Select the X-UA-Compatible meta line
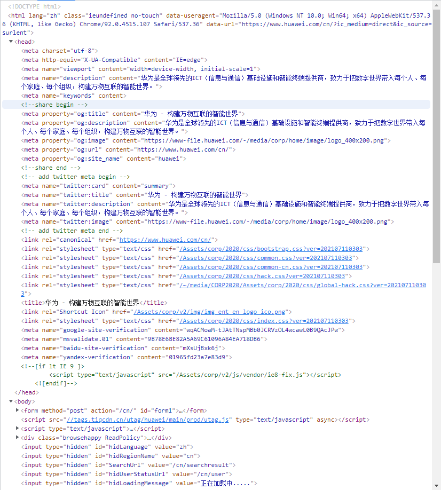 pyautogui.click(x=114, y=60)
